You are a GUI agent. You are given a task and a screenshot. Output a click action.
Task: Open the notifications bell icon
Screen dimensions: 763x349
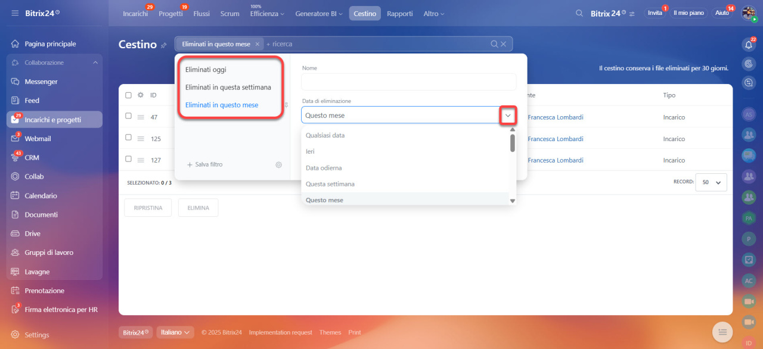point(749,45)
